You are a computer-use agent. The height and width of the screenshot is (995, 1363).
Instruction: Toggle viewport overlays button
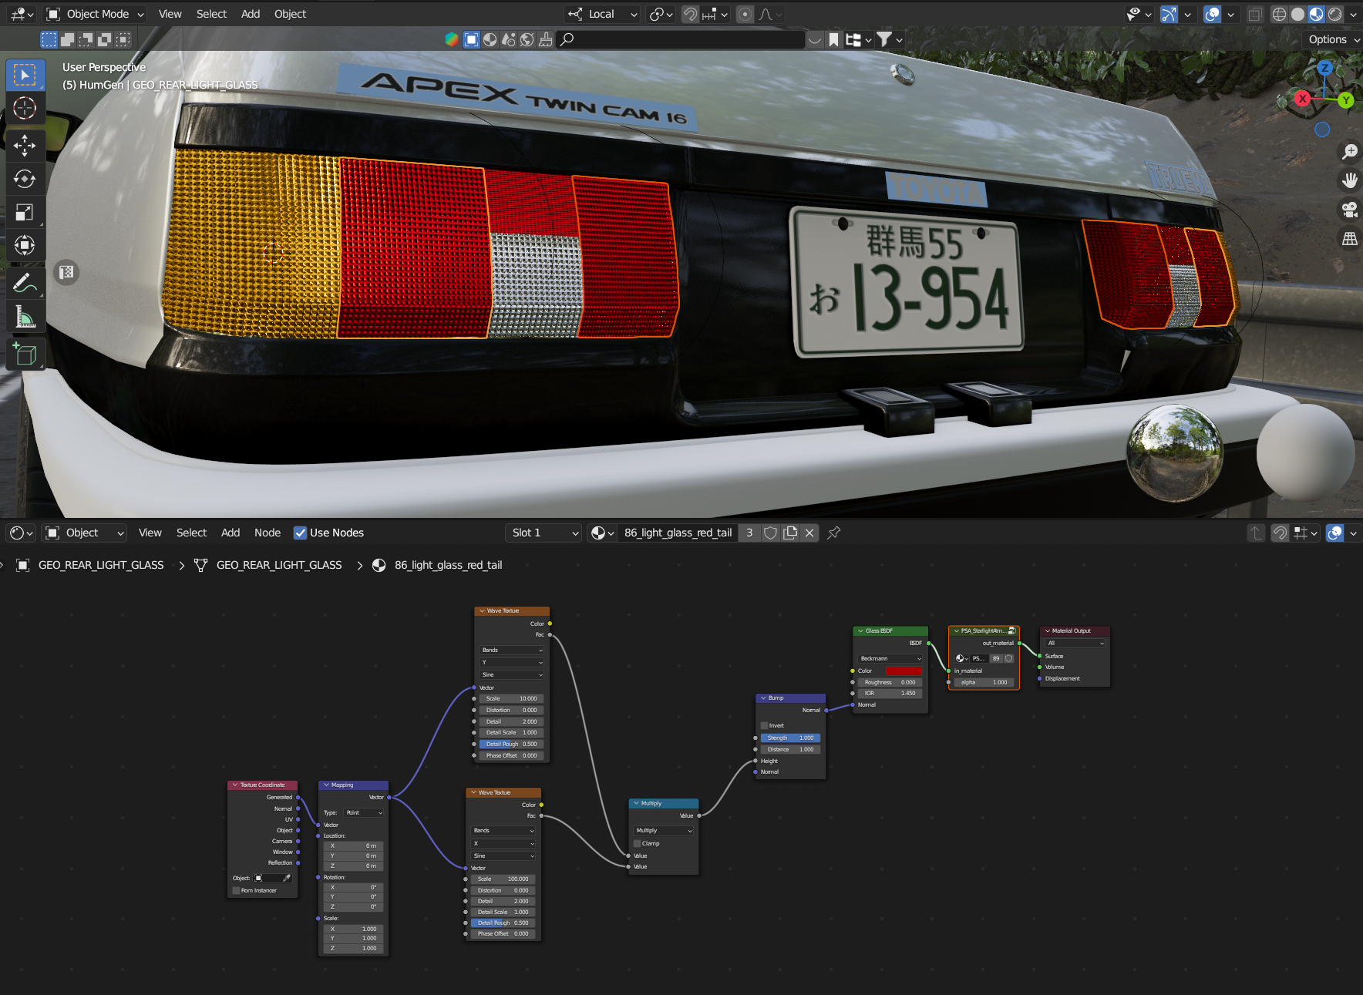[x=1213, y=14]
